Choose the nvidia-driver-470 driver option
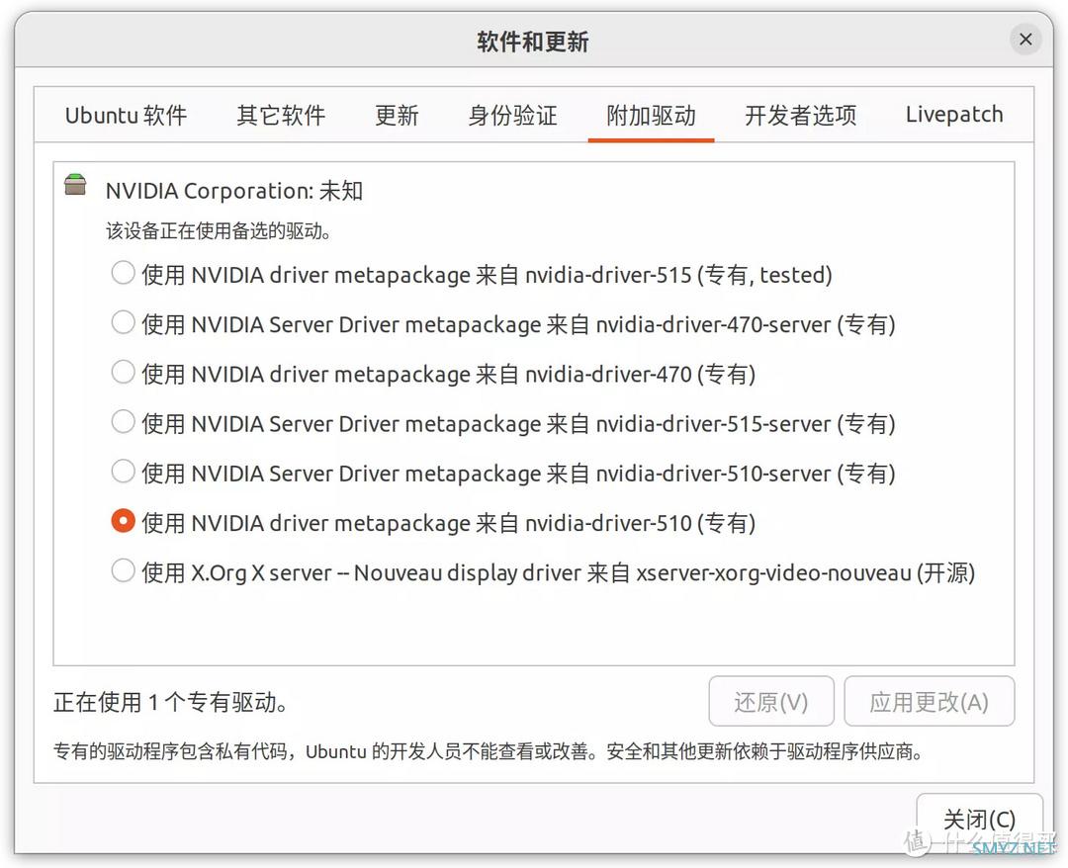The image size is (1068, 868). [x=123, y=373]
